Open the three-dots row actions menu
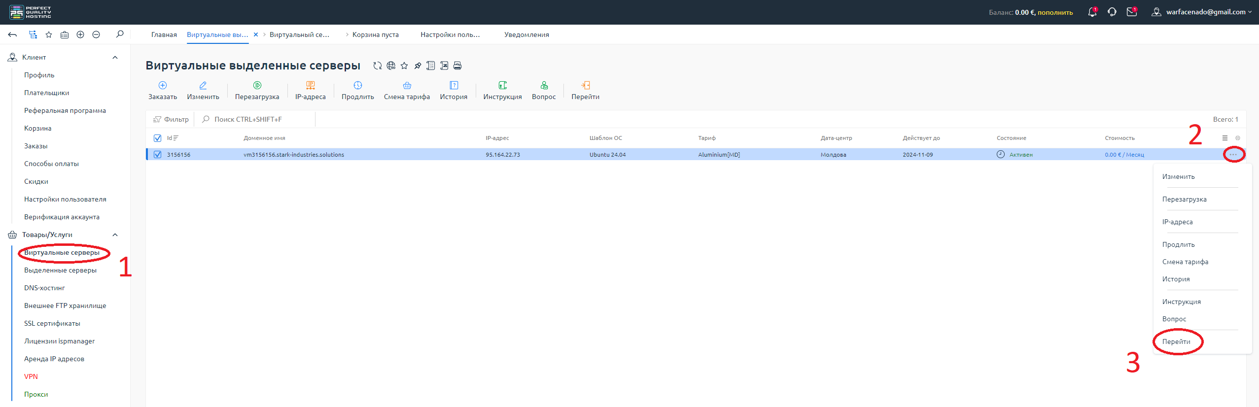The height and width of the screenshot is (407, 1259). coord(1233,154)
